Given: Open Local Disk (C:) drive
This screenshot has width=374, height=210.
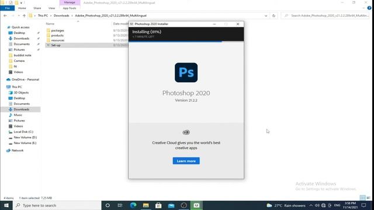Looking at the screenshot, I should coord(23,132).
